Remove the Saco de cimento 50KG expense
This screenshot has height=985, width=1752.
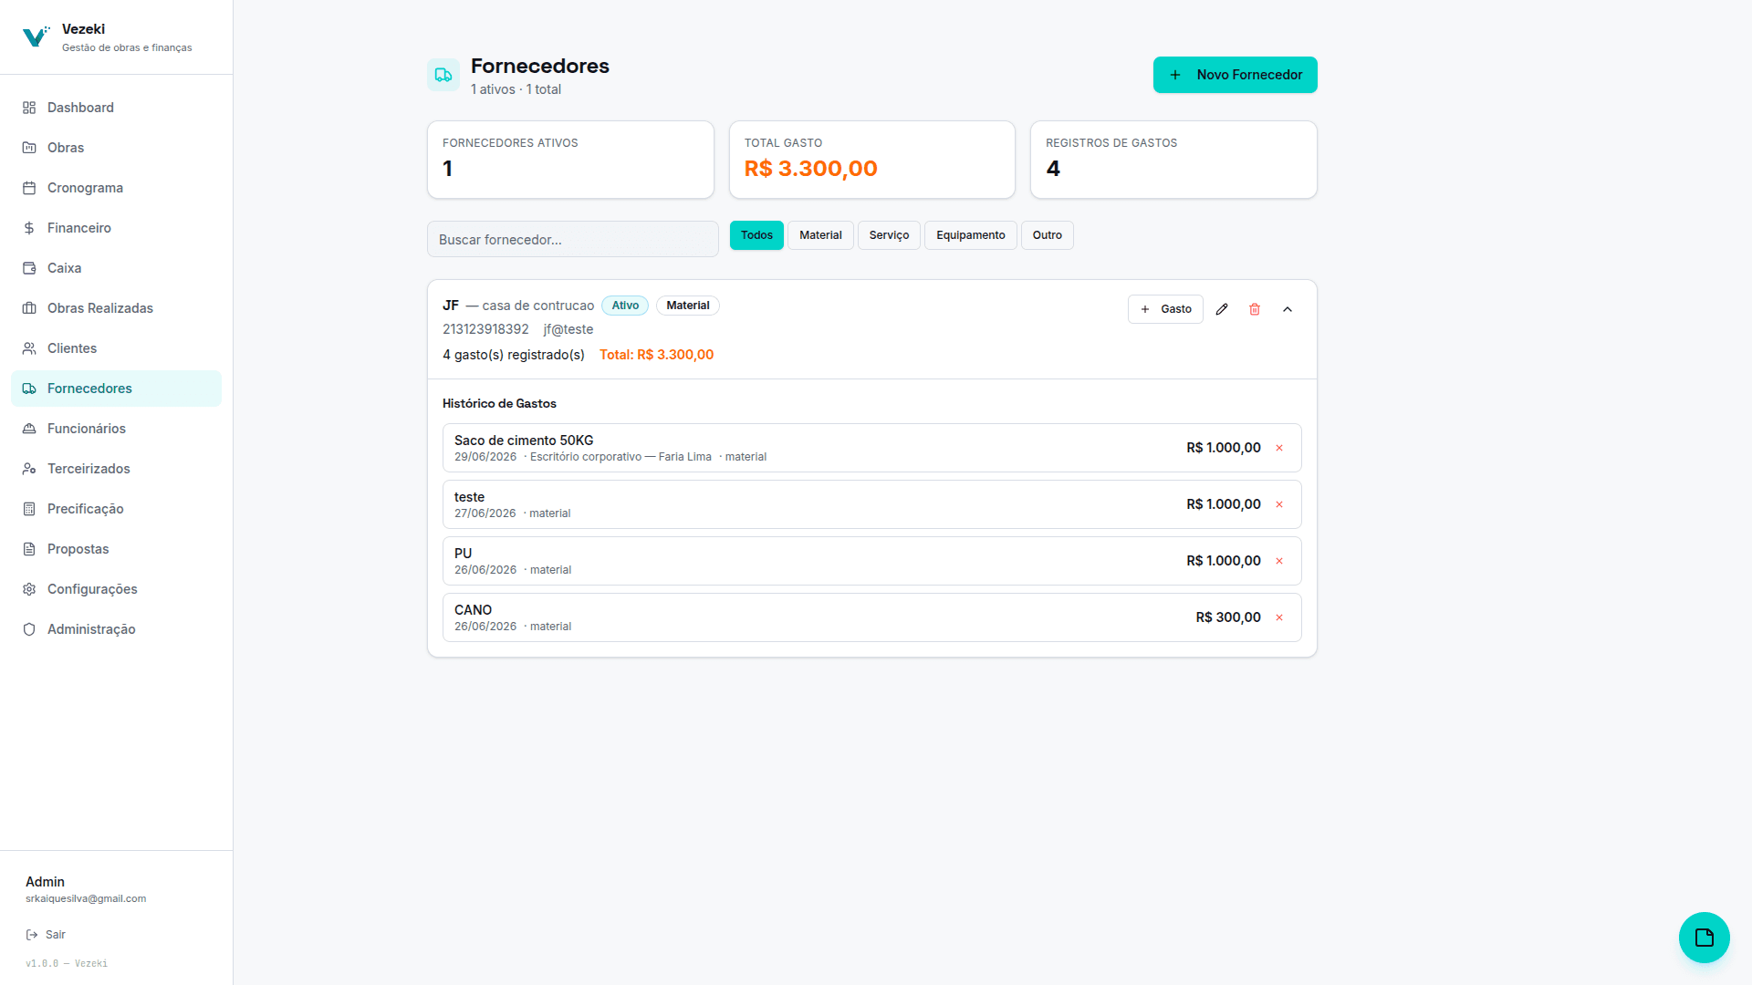point(1279,448)
